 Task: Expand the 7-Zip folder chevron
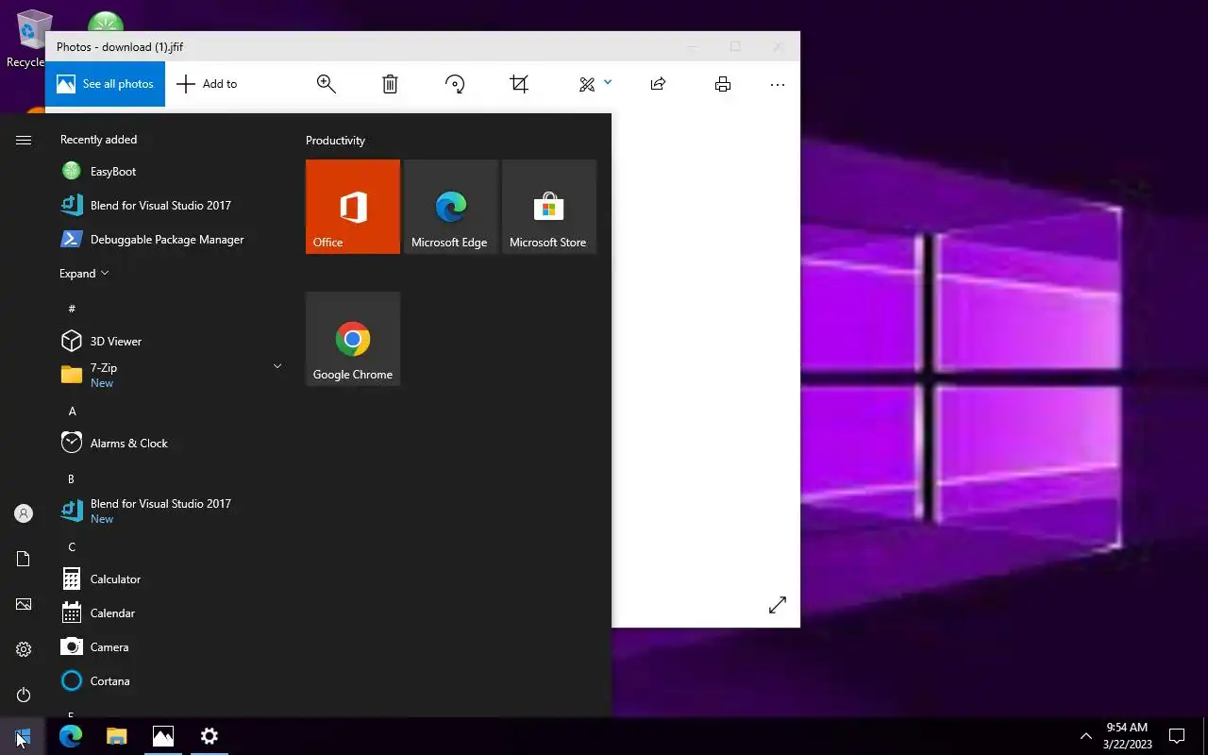click(277, 366)
